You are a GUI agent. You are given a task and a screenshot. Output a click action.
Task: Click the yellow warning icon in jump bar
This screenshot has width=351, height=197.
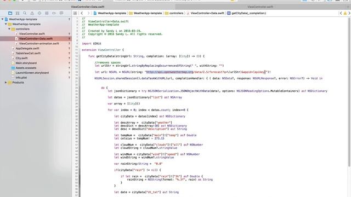(345, 13)
